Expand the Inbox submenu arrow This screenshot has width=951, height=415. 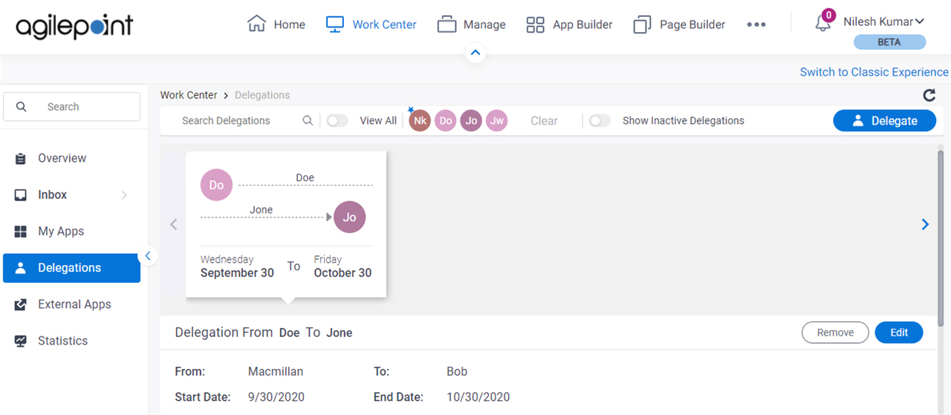coord(124,195)
